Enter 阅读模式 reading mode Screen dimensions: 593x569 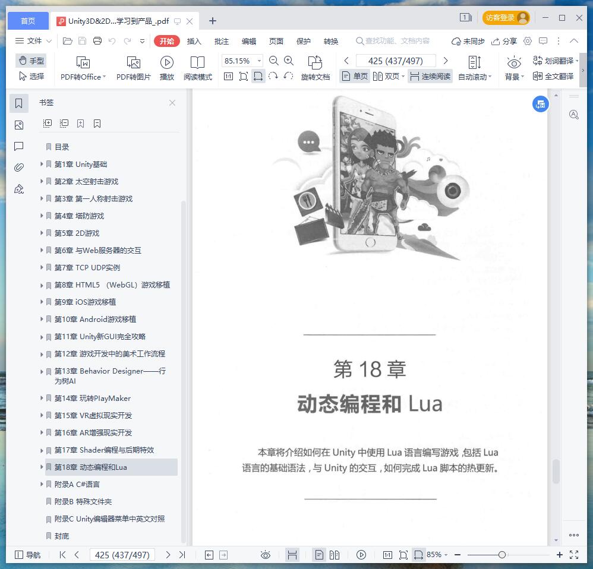coord(198,68)
